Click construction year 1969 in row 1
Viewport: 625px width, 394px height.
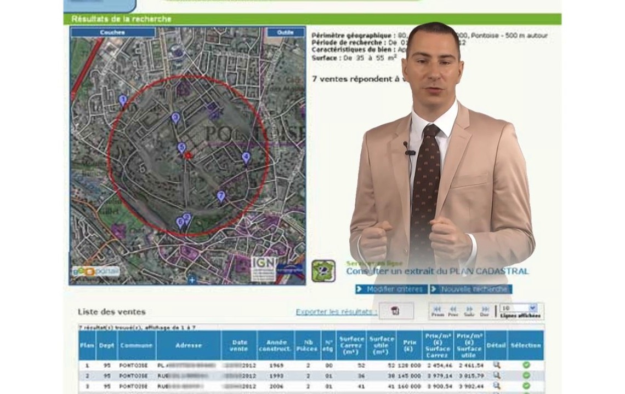[276, 366]
